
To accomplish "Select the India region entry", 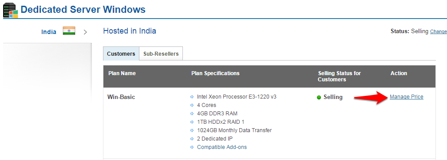I will (x=49, y=32).
